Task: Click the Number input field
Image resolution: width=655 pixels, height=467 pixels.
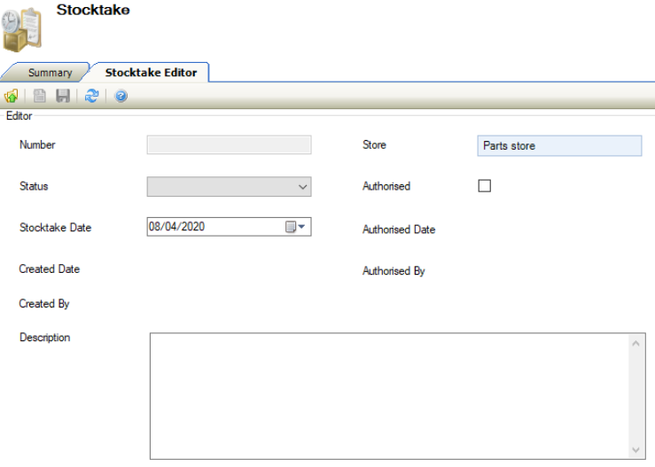Action: [x=229, y=145]
